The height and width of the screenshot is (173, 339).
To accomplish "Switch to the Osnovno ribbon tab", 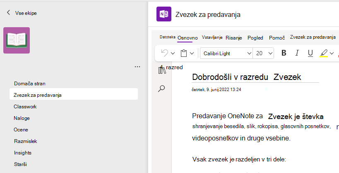I will point(188,38).
